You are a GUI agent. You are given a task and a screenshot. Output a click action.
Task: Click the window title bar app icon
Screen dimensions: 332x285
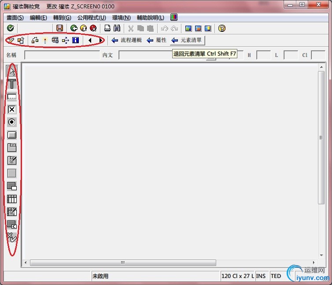(7, 6)
